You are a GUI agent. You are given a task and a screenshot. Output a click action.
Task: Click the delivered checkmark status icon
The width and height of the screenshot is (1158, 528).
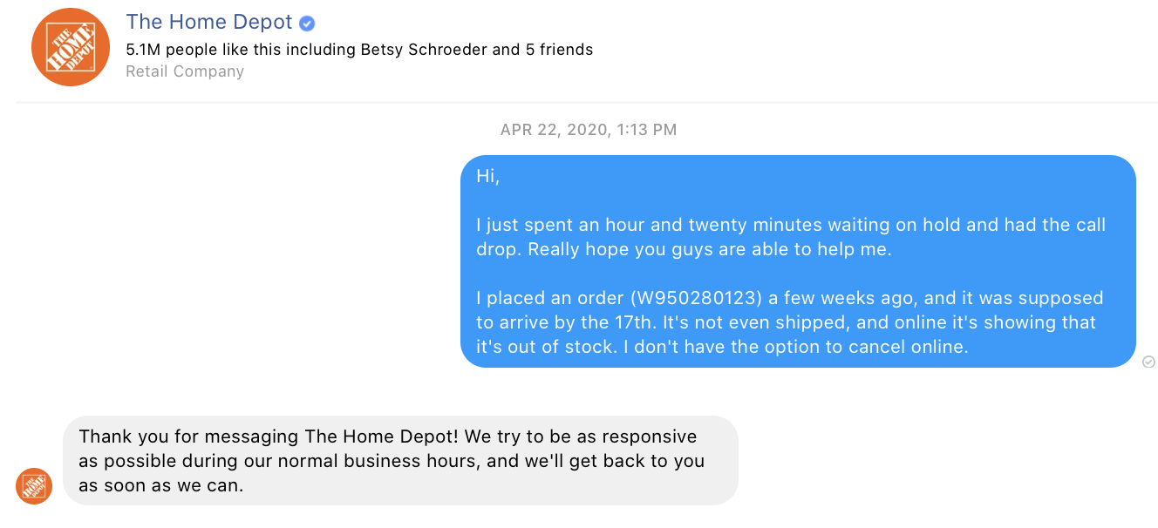(x=1148, y=362)
